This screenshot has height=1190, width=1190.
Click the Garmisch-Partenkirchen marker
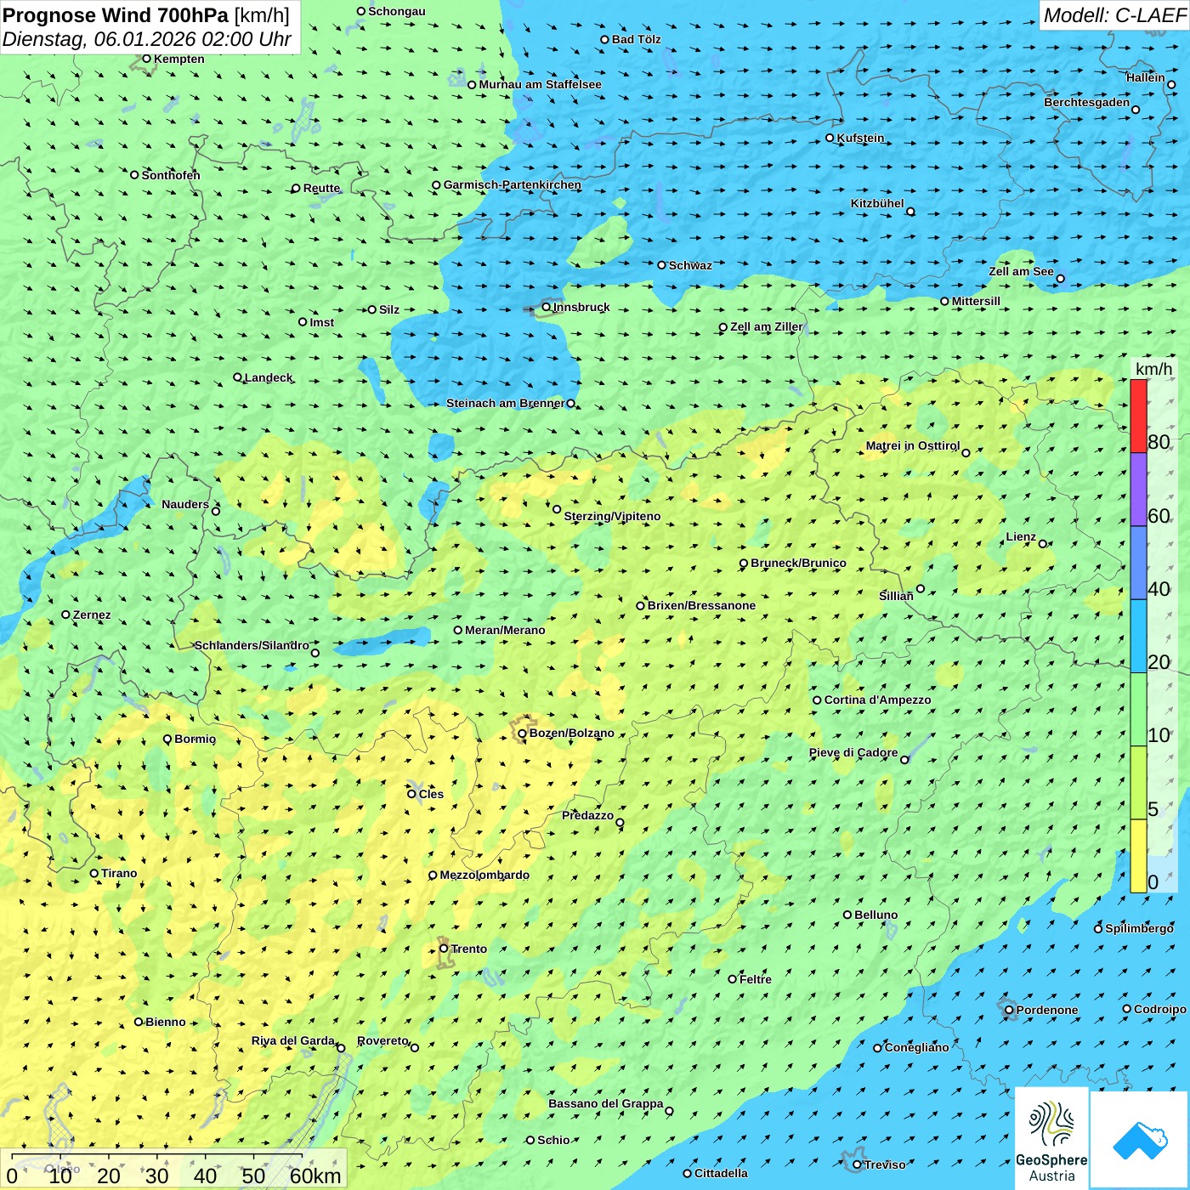(436, 185)
